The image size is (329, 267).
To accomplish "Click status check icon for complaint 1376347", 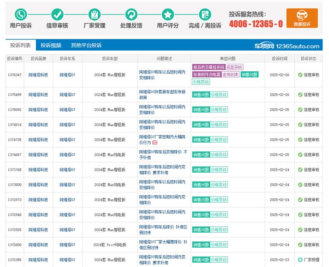I will pyautogui.click(x=300, y=75).
